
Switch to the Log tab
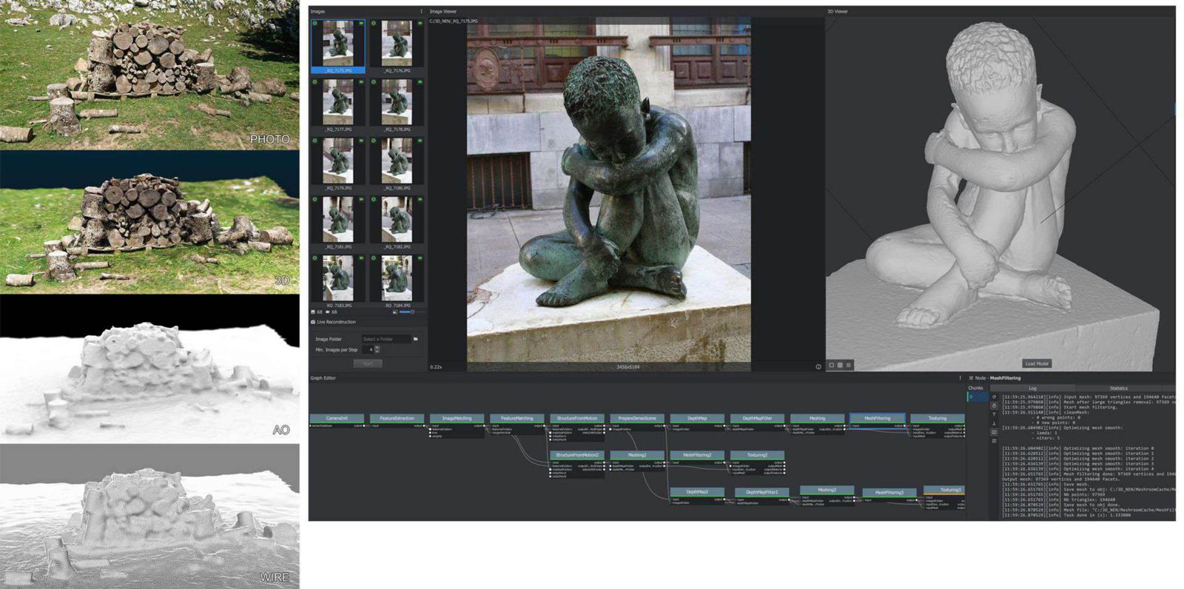click(1032, 388)
